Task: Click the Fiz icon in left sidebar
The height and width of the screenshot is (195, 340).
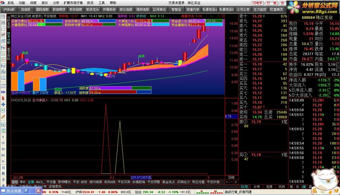Action: (x=3, y=66)
